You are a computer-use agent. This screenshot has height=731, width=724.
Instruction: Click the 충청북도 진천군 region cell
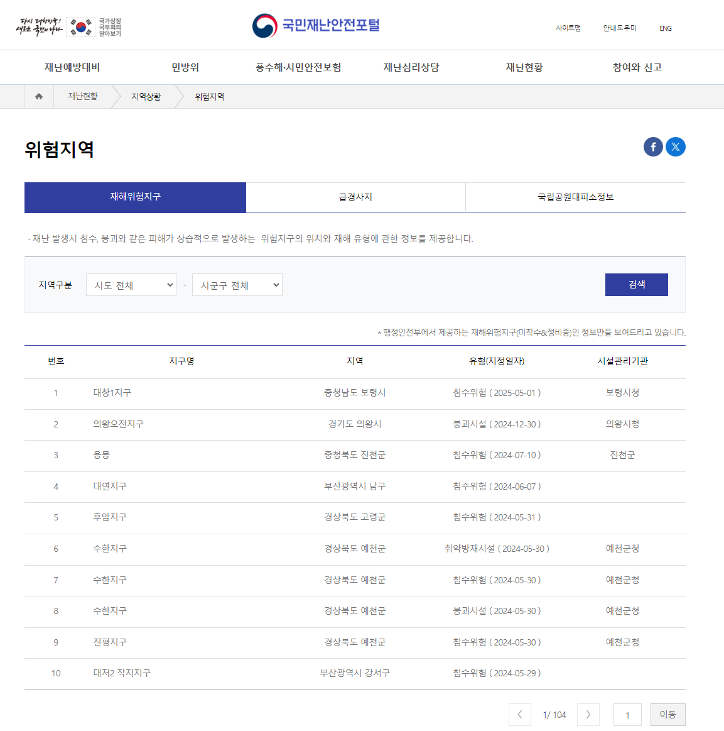(355, 455)
